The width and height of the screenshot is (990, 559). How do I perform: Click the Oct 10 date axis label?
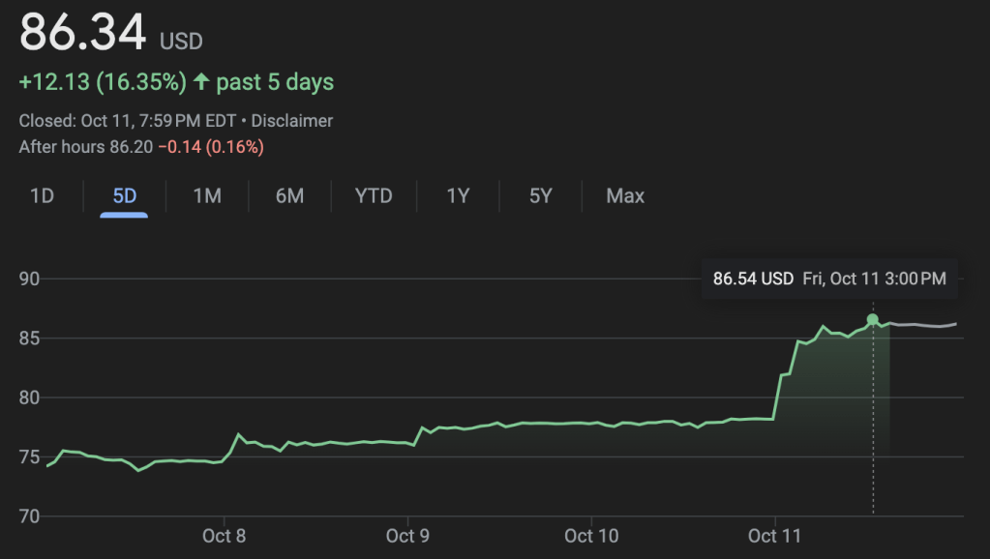[591, 536]
